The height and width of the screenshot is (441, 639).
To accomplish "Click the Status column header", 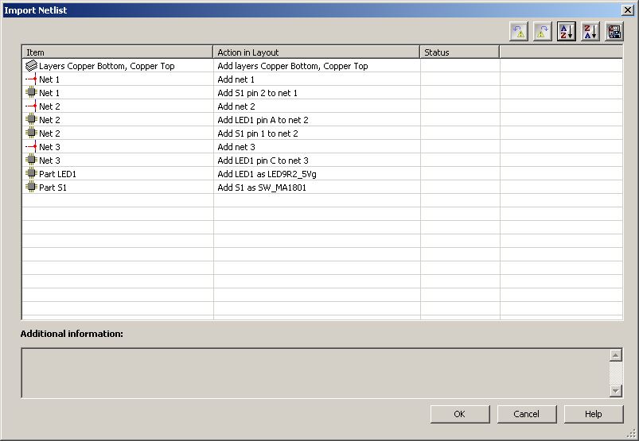I will (460, 52).
